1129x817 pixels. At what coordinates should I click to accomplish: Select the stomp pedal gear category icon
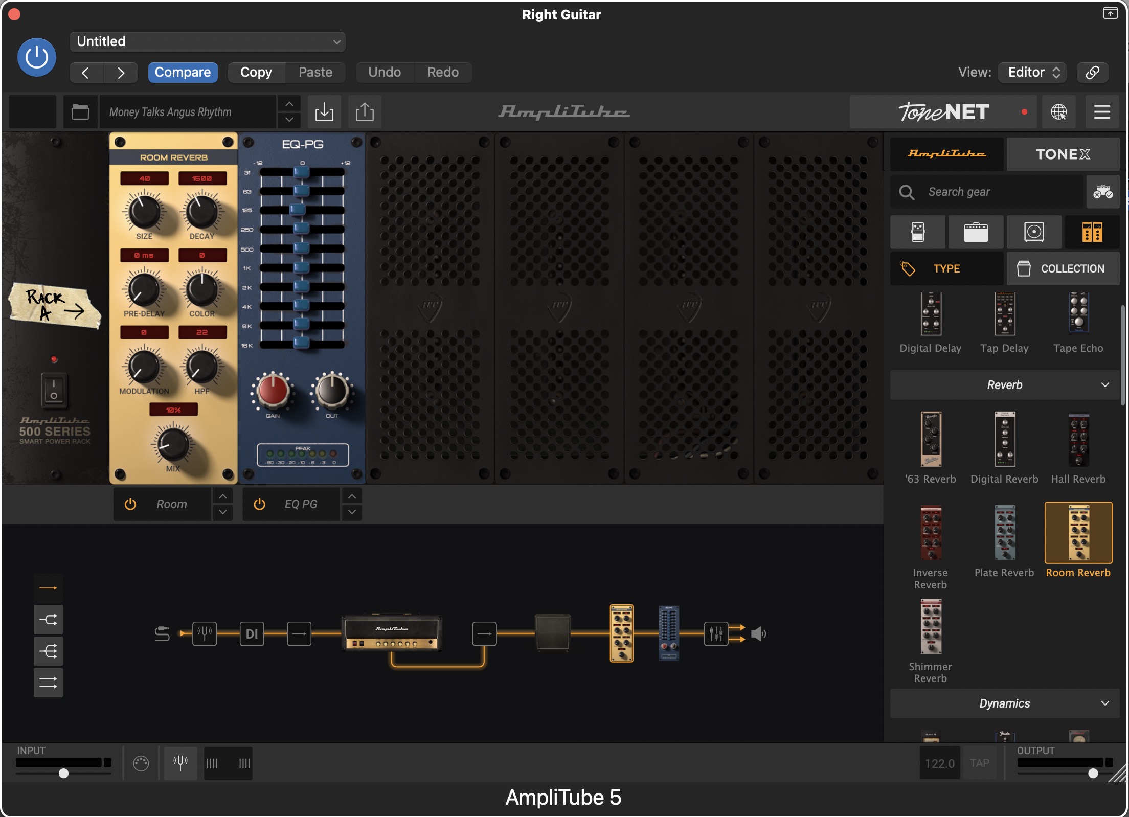click(x=918, y=232)
